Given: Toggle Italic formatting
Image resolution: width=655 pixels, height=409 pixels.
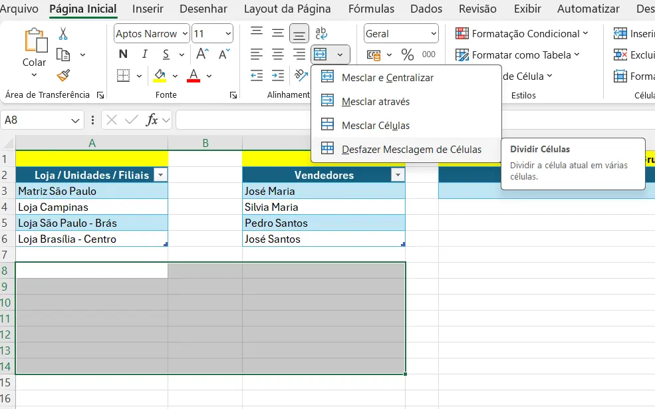Looking at the screenshot, I should click(x=144, y=55).
